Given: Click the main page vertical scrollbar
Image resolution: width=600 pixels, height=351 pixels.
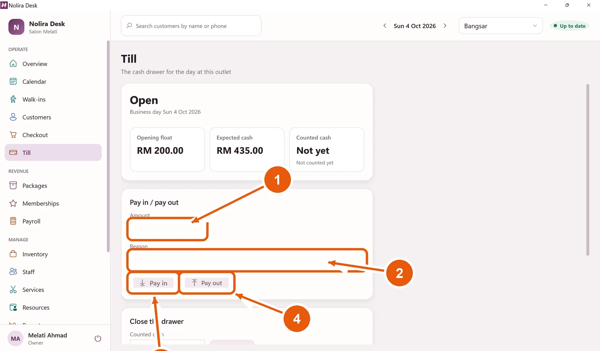Looking at the screenshot, I should coord(588,170).
